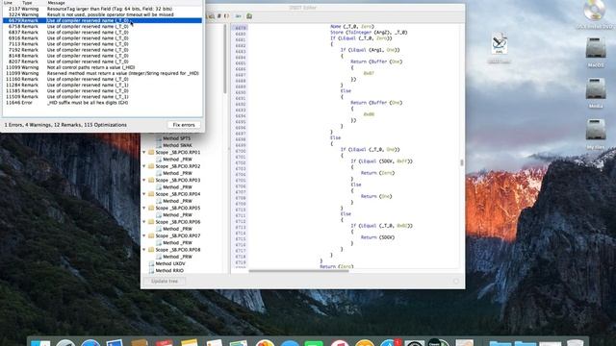
Task: Select the MacOS drive icon on desktop
Action: tap(596, 49)
